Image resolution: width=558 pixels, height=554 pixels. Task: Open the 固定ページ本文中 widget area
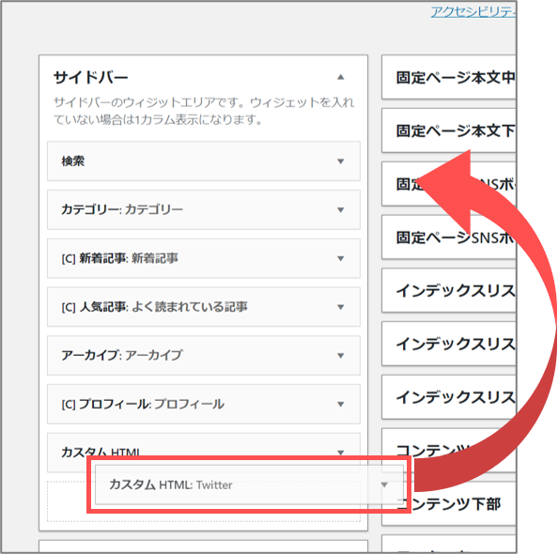tap(449, 77)
